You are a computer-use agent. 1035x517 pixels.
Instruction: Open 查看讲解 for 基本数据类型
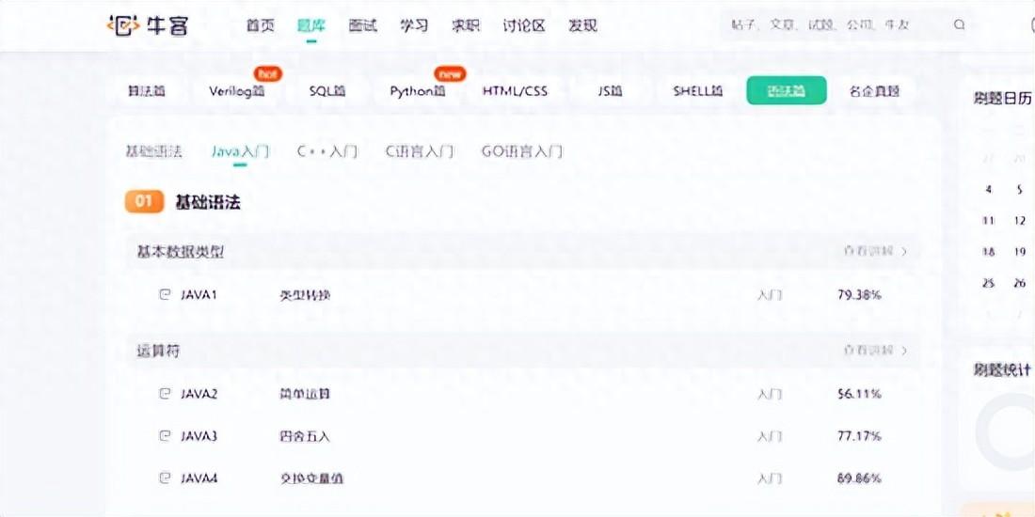pos(875,251)
